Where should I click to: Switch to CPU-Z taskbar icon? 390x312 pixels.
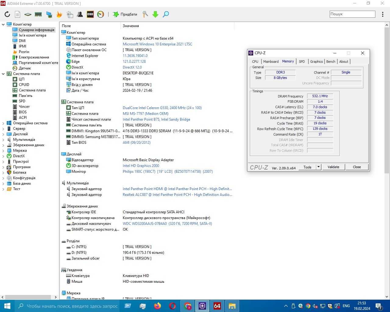202,306
